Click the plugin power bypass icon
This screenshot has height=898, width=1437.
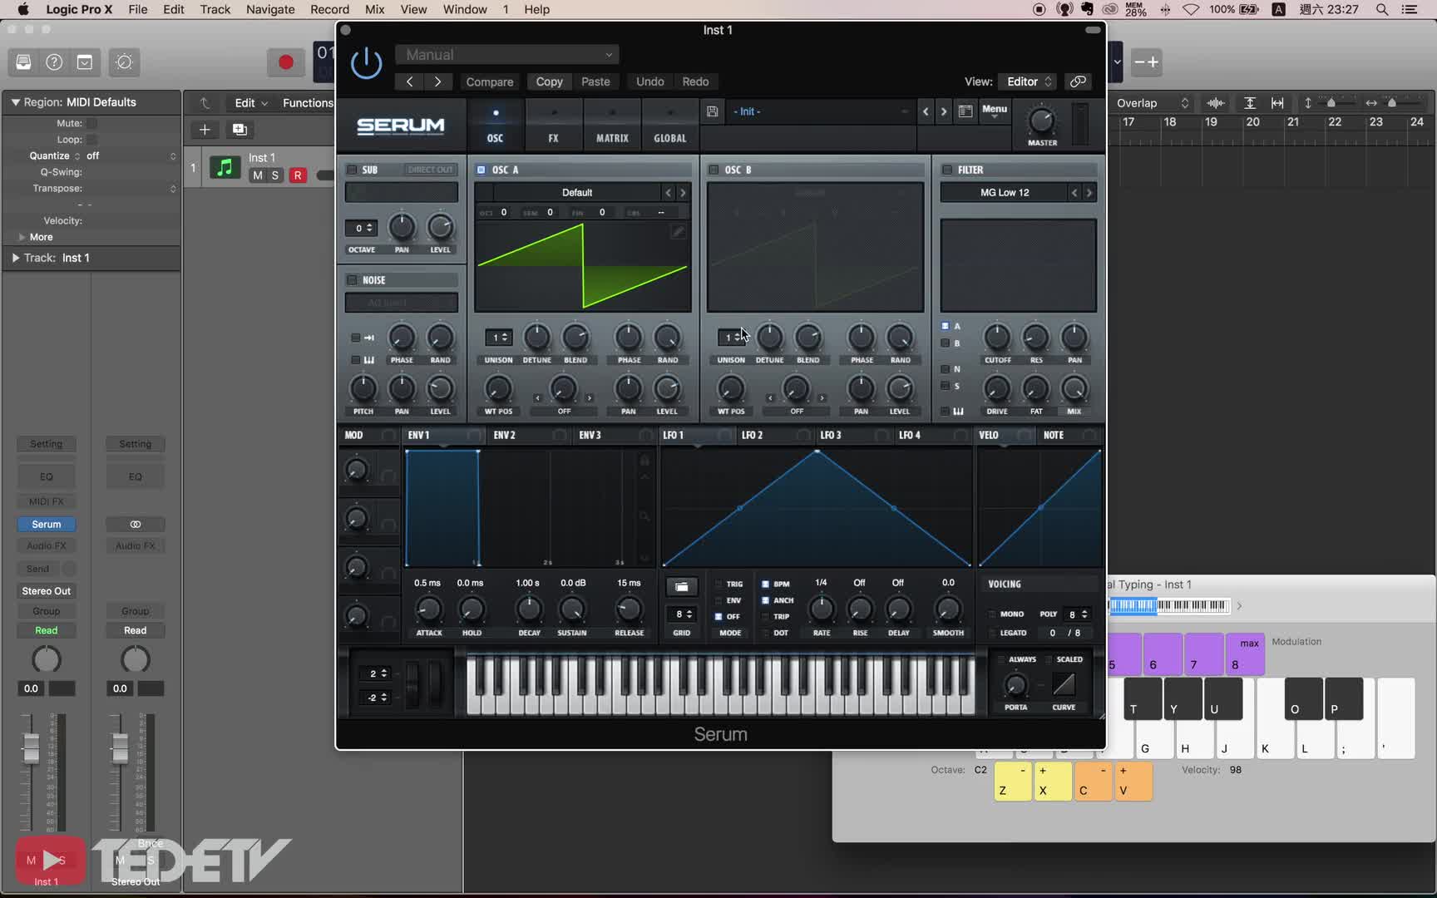tap(366, 63)
